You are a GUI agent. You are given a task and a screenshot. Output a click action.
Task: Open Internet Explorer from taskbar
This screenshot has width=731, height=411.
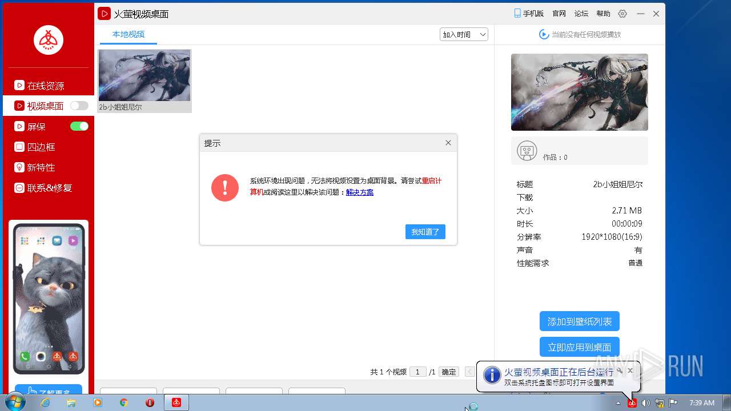coord(45,402)
